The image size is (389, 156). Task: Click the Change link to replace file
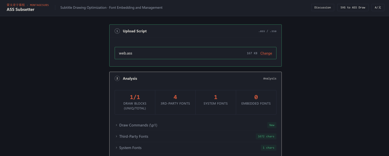coord(266,53)
